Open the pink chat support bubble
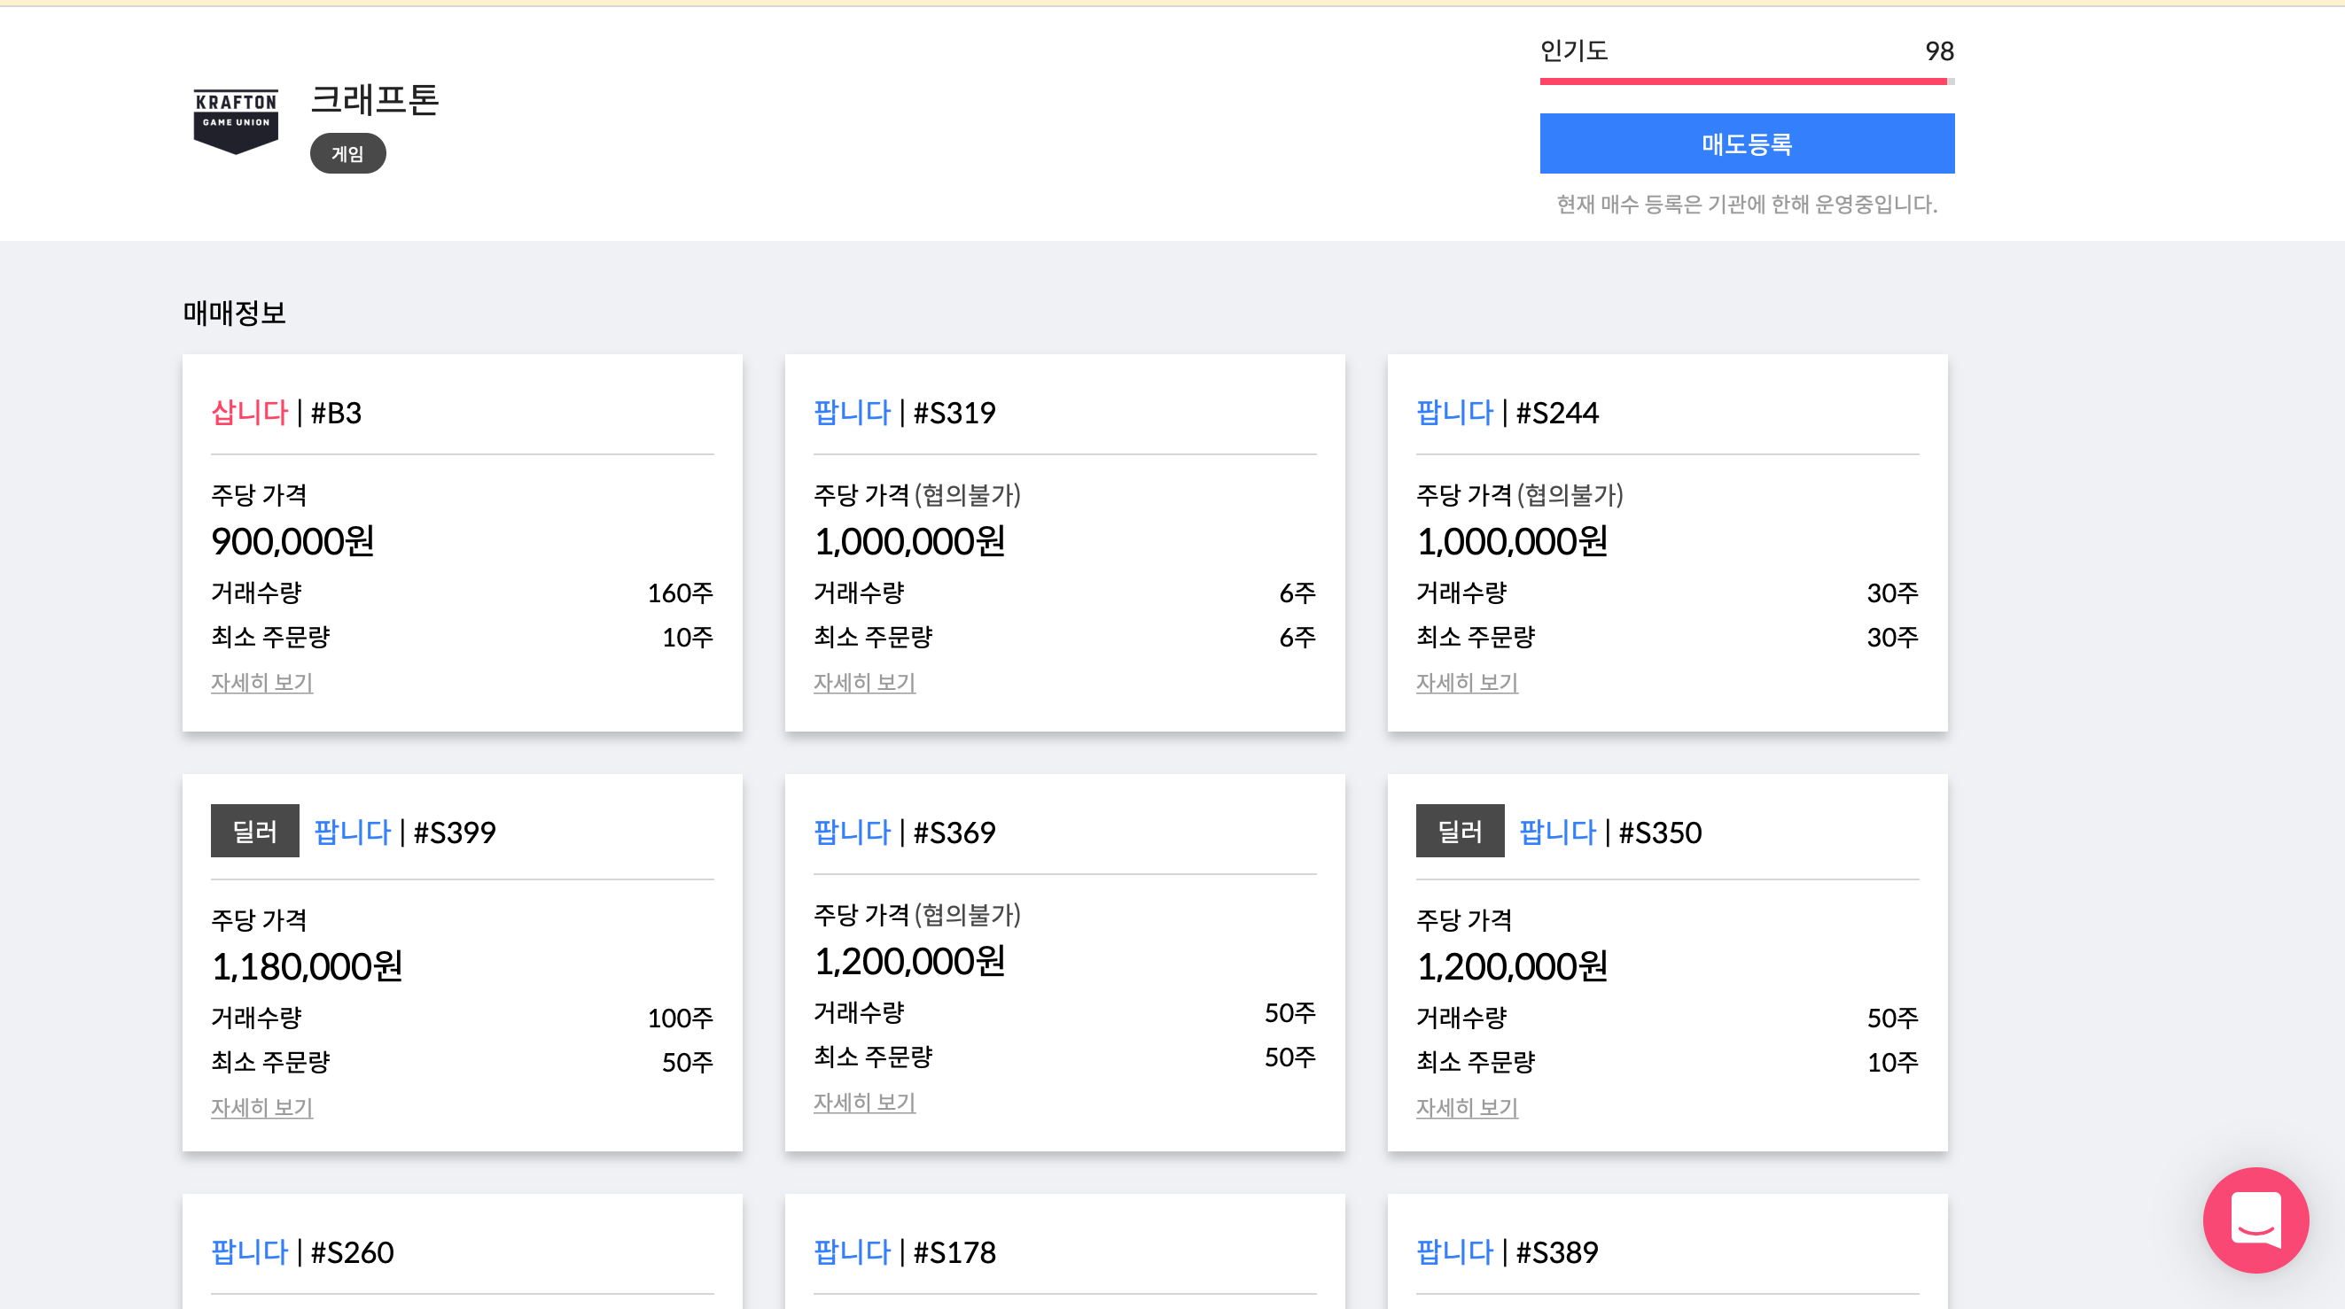The width and height of the screenshot is (2345, 1309). (x=2255, y=1219)
